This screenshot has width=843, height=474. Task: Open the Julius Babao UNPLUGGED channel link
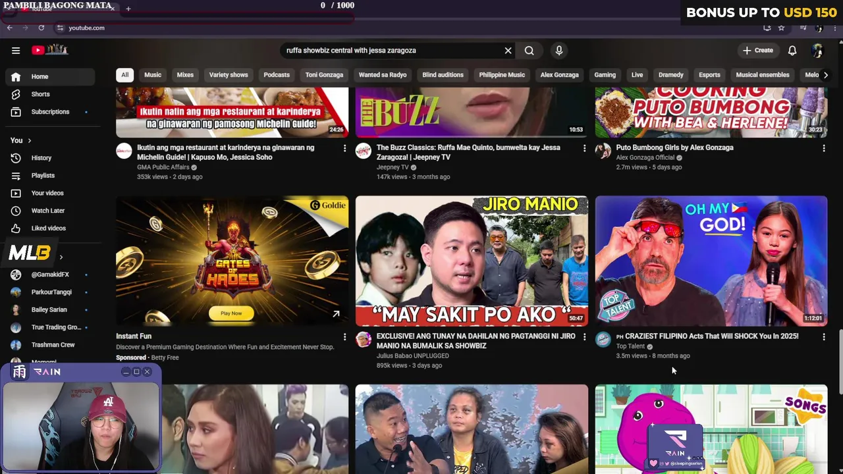point(413,355)
